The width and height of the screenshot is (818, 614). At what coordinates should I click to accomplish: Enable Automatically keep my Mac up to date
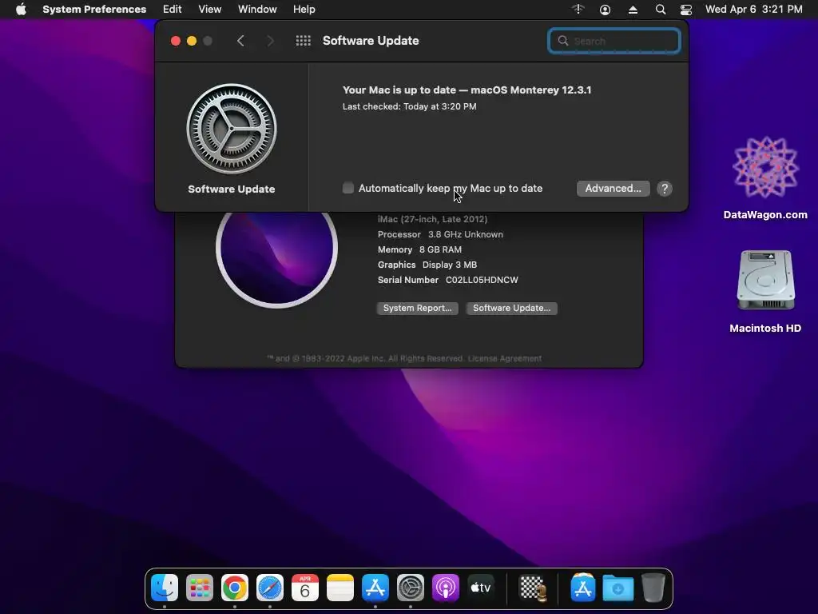pyautogui.click(x=348, y=188)
